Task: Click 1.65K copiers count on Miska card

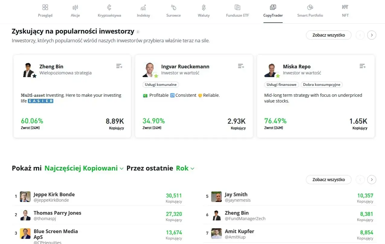Action: point(358,121)
